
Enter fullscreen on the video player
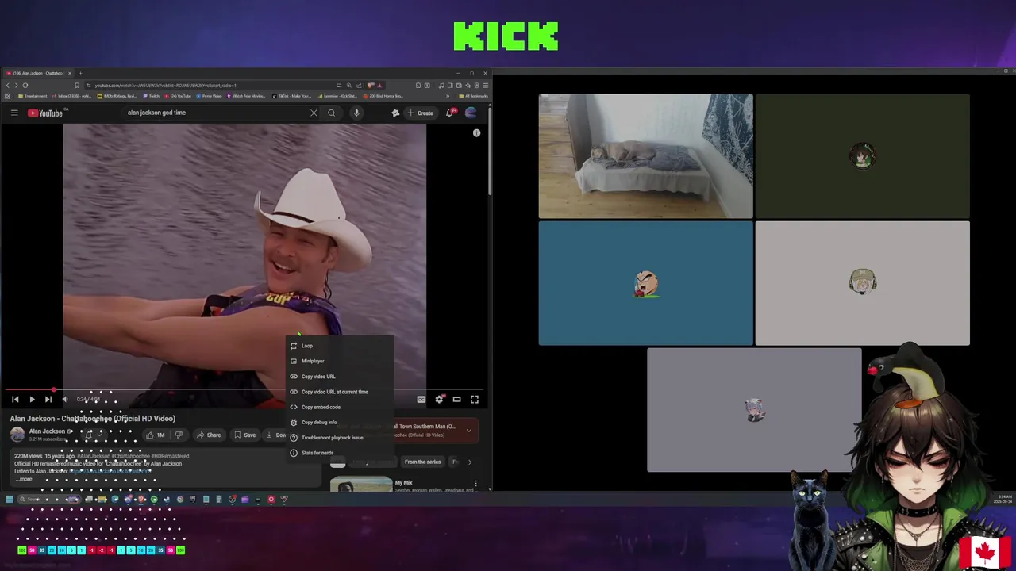click(x=475, y=400)
